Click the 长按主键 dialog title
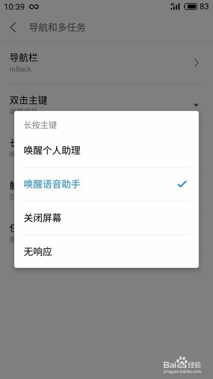The height and width of the screenshot is (379, 213). click(40, 125)
